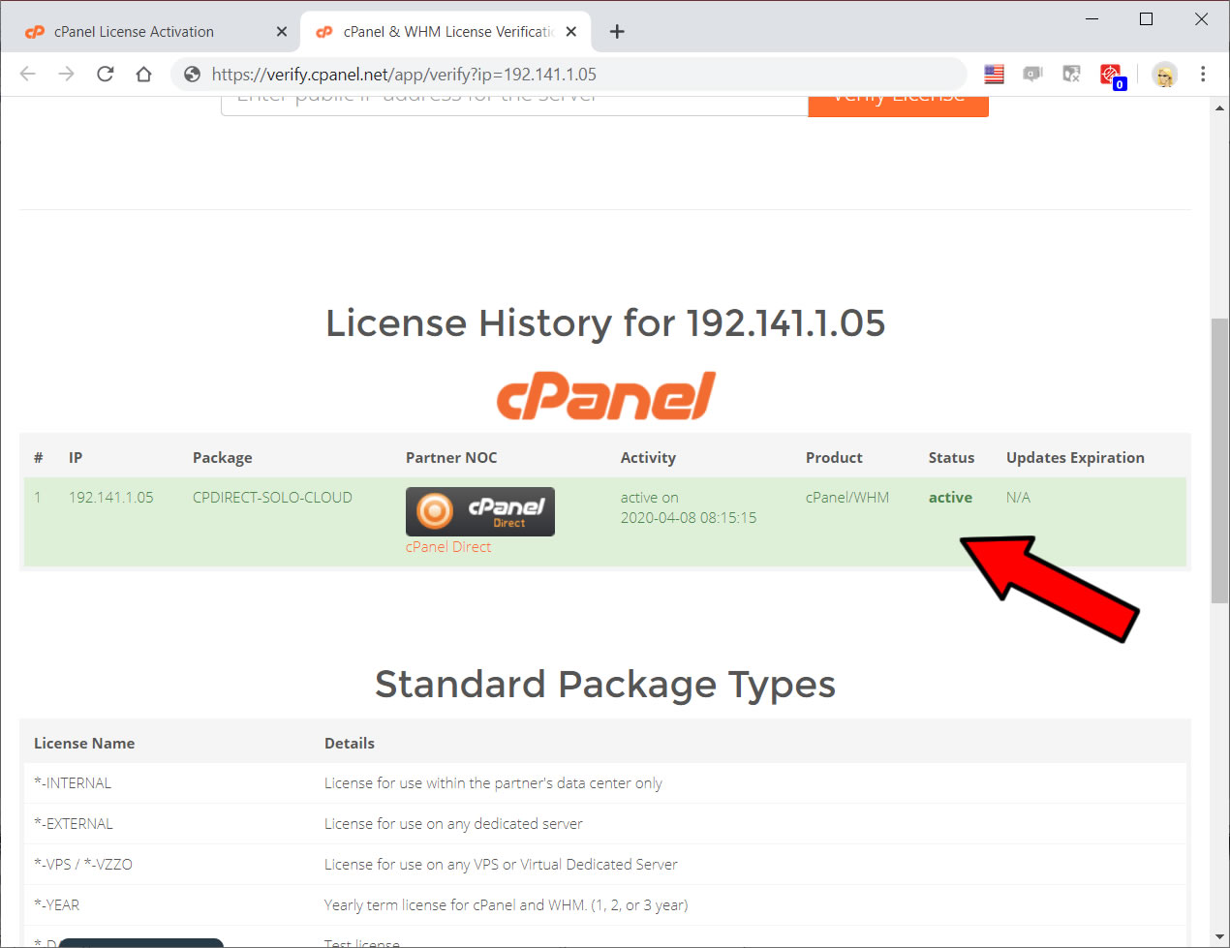
Task: Click the Verify License orange button
Action: [x=898, y=105]
